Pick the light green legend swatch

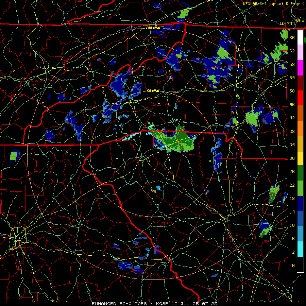tap(300, 188)
